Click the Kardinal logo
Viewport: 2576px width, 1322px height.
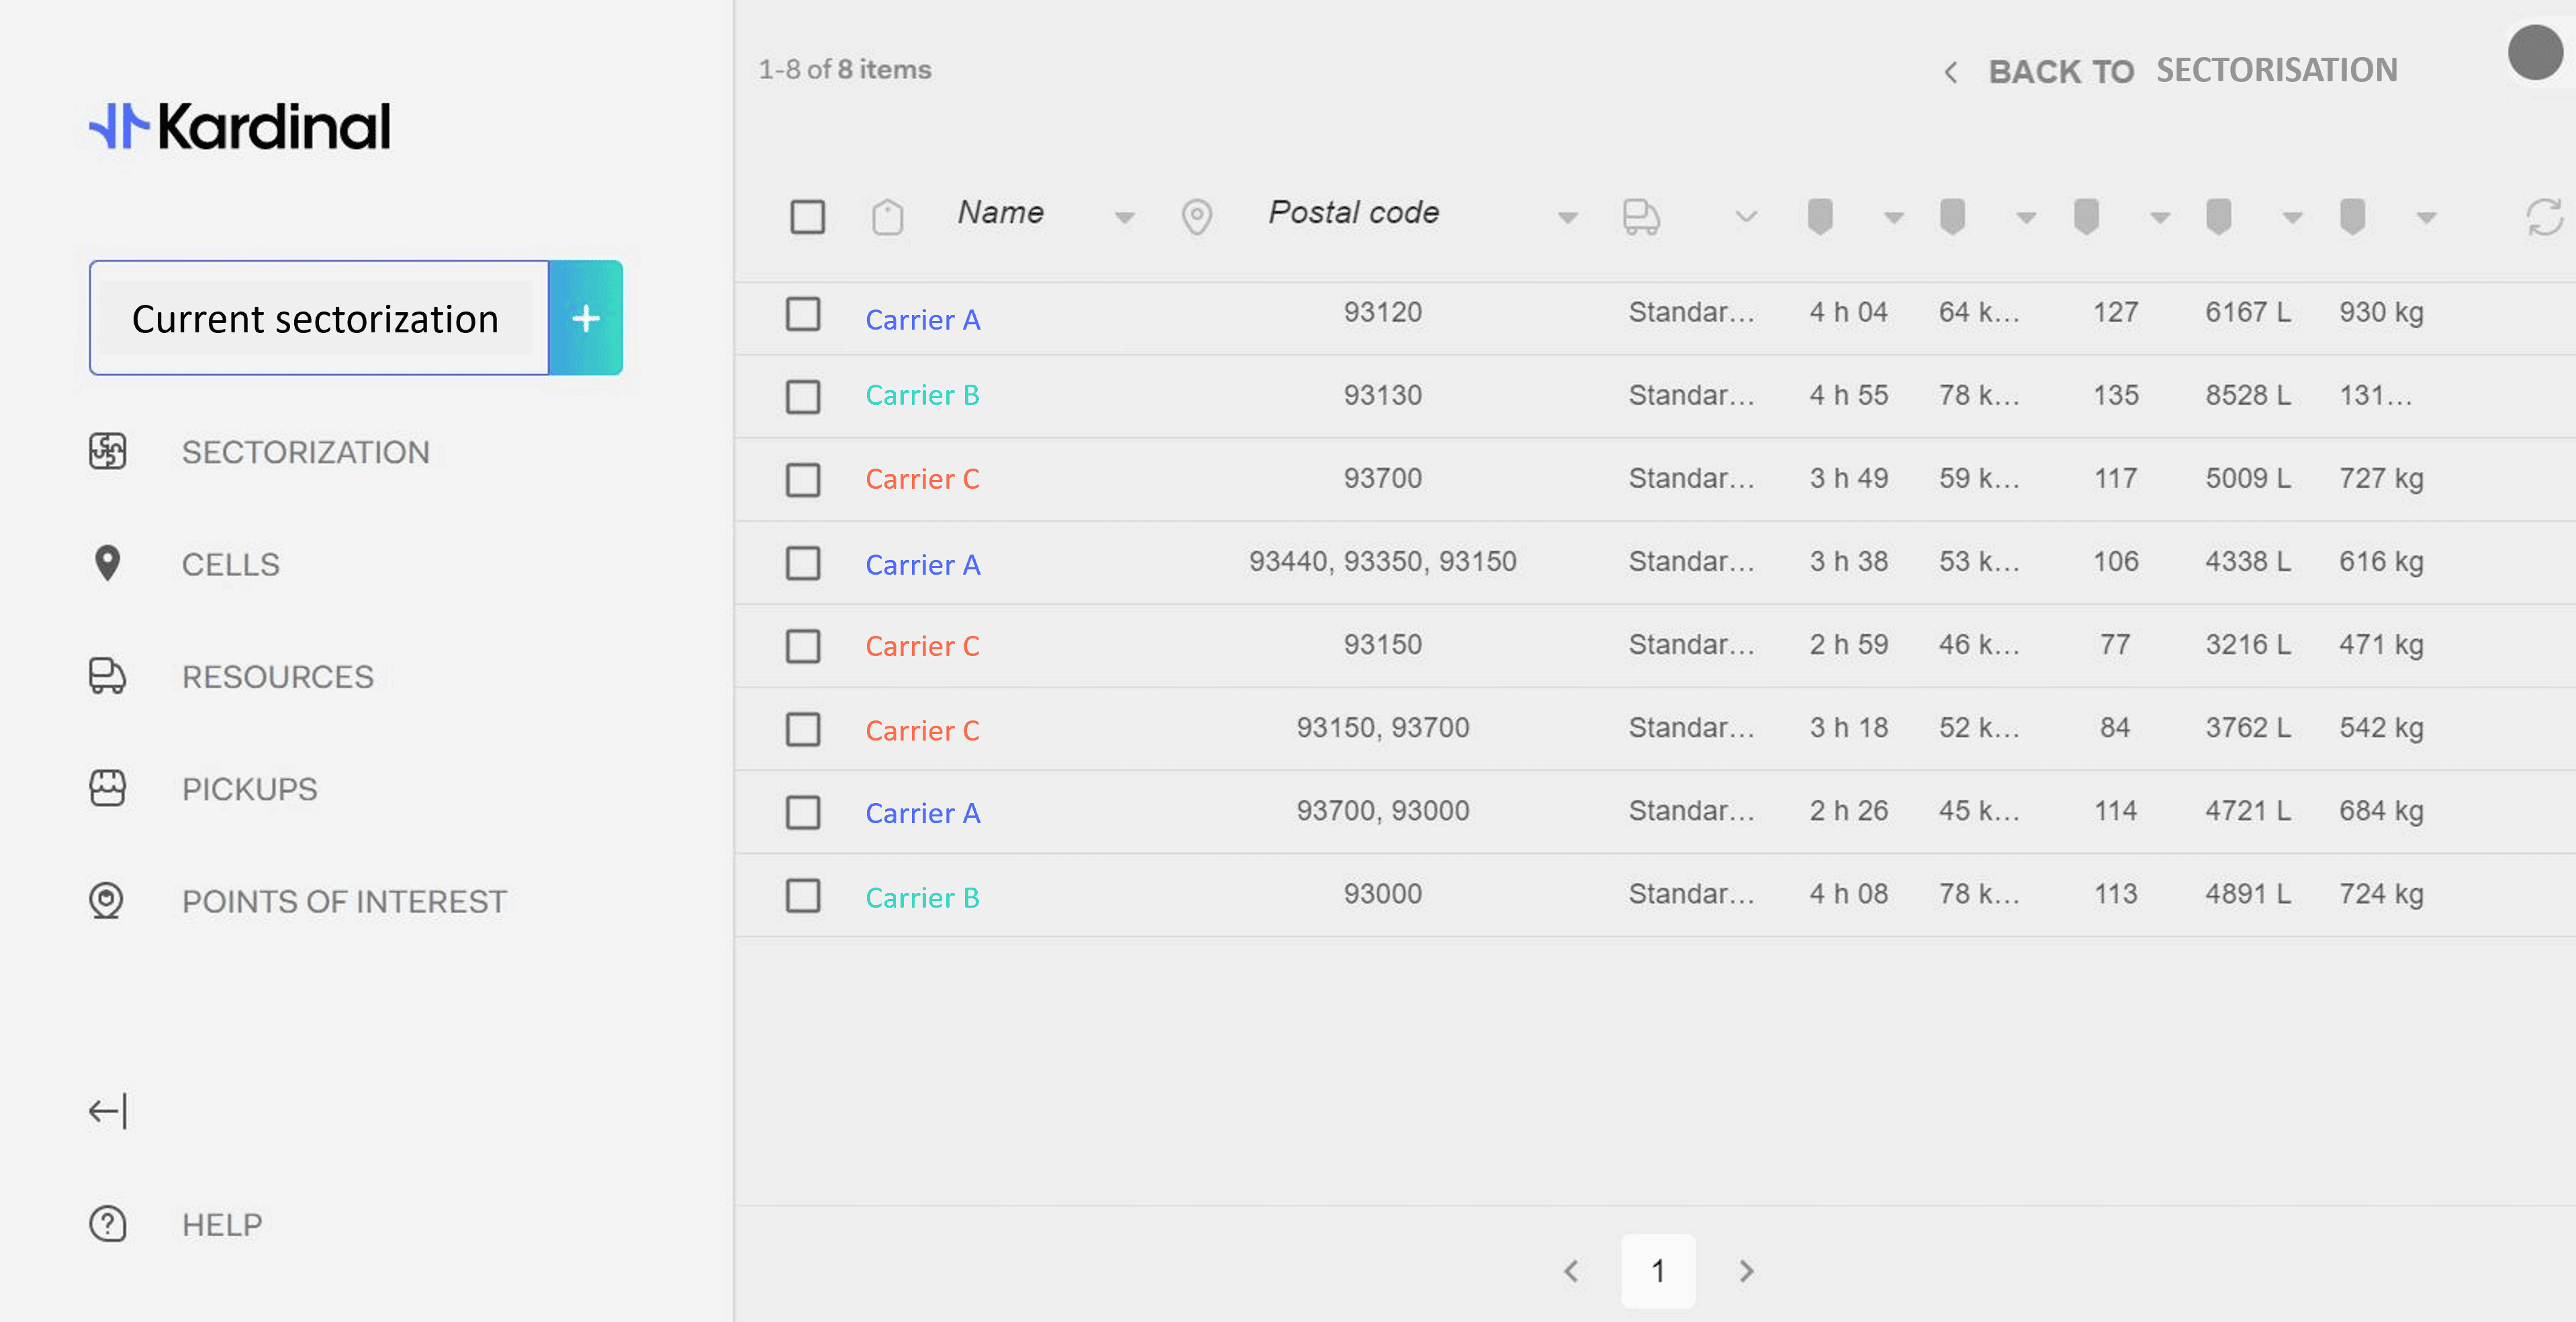240,126
